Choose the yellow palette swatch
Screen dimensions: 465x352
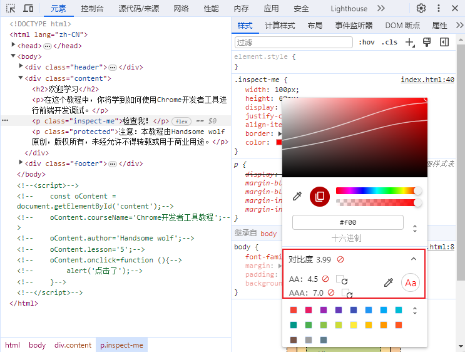[354, 325]
